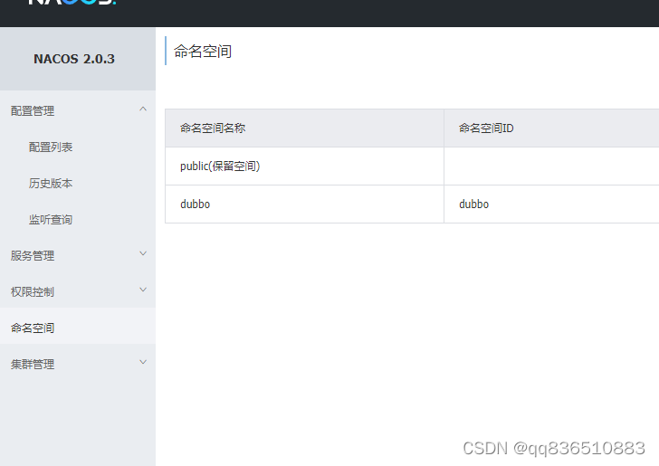Click the 集群管理 menu label
This screenshot has height=466, width=659.
click(x=33, y=364)
